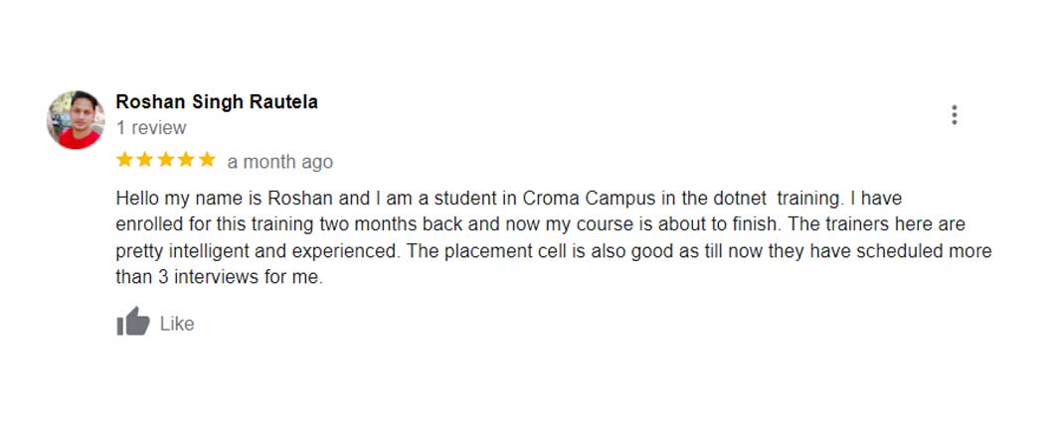The height and width of the screenshot is (421, 1053).
Task: Click the Like text label
Action: [x=177, y=324]
